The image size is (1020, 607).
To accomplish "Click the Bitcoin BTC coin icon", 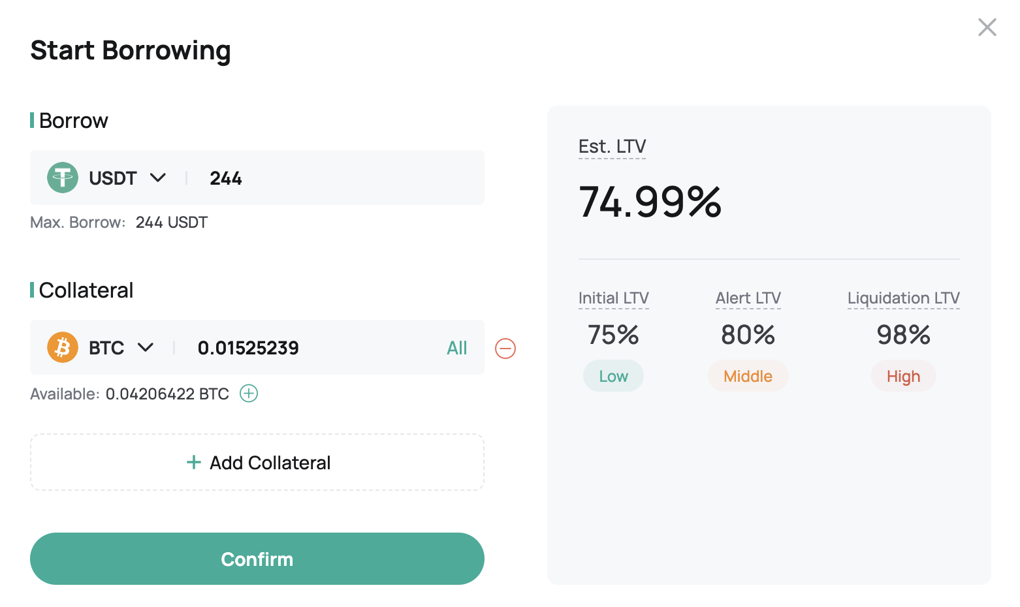I will [x=63, y=347].
